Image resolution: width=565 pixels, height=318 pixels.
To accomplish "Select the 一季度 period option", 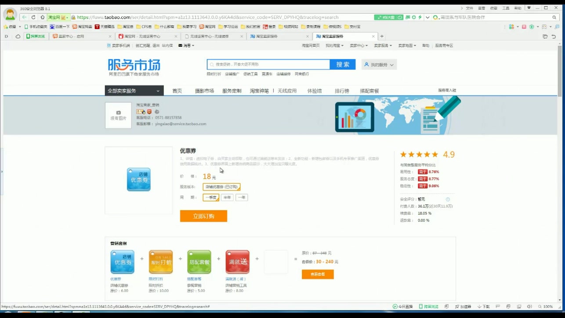I will click(211, 198).
